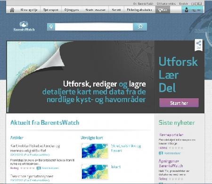Open Kommentarer link under Havneportalen
212x184 pixels.
click(172, 153)
